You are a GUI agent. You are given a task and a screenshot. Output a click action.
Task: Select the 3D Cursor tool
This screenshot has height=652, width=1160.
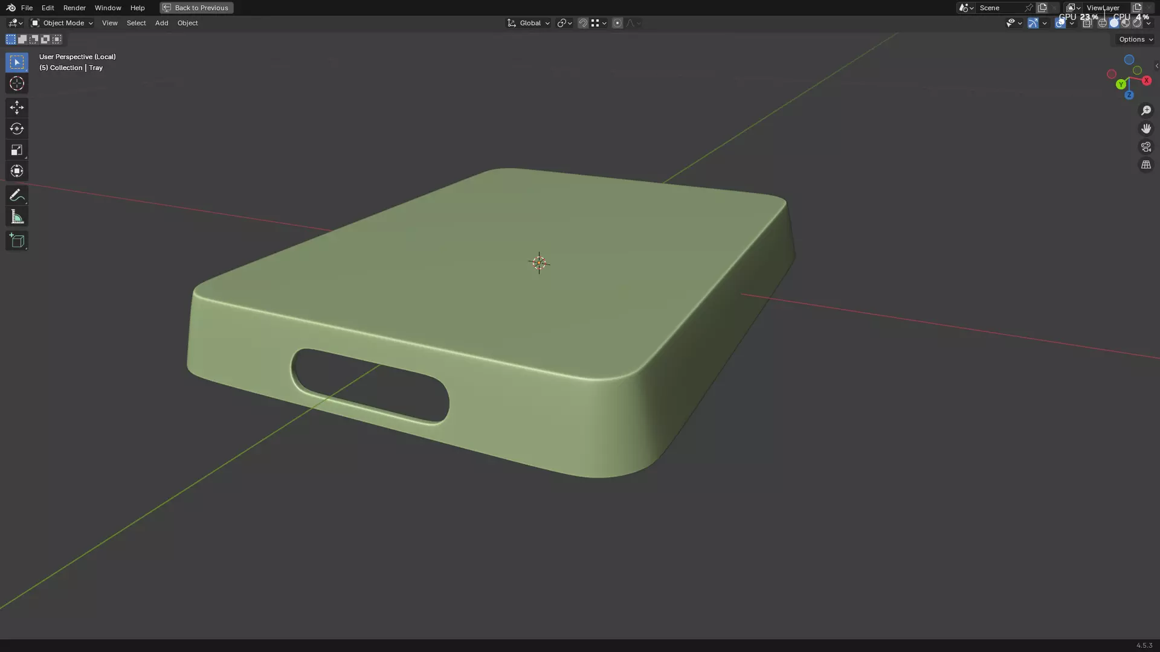(x=17, y=83)
